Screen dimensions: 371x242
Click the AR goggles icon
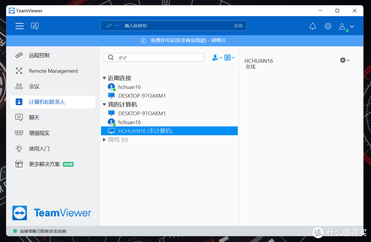tap(19, 133)
